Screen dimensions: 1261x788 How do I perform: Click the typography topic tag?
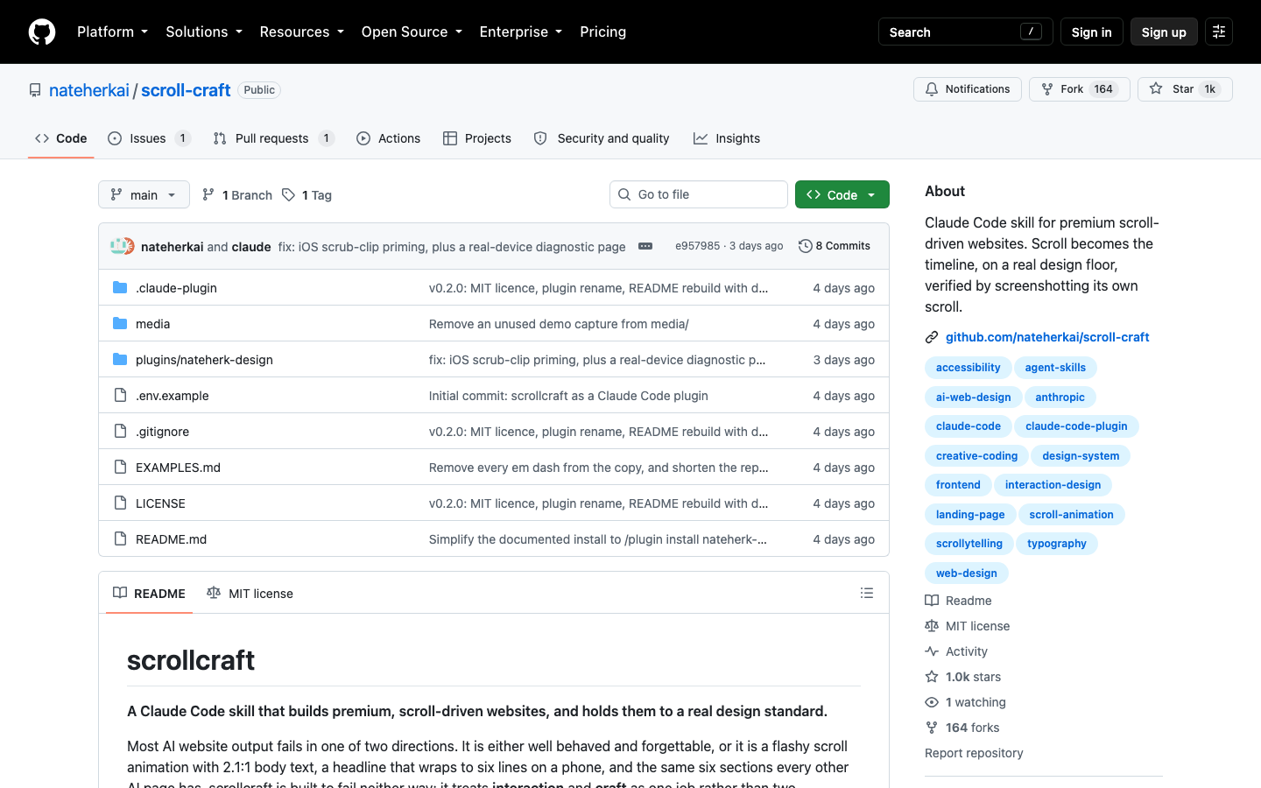[1056, 544]
